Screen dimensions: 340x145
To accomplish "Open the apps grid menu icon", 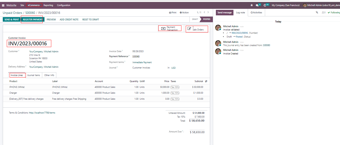I will click(x=3, y=5).
